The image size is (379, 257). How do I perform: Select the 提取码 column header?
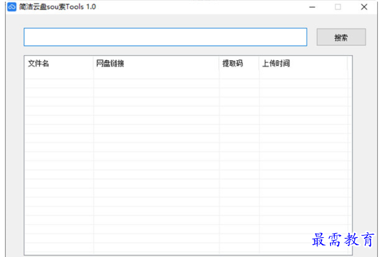pos(239,63)
